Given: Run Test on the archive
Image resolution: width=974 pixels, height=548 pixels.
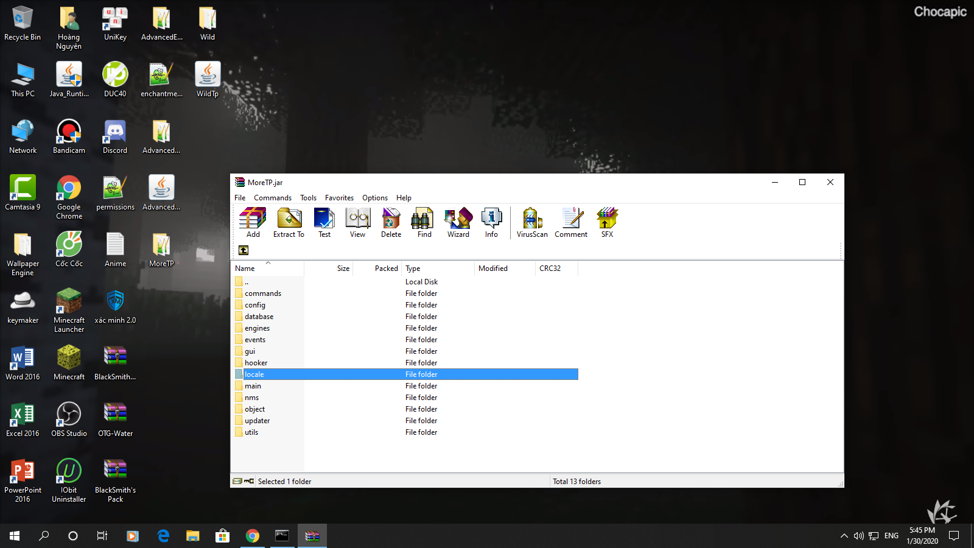Looking at the screenshot, I should pyautogui.click(x=324, y=223).
